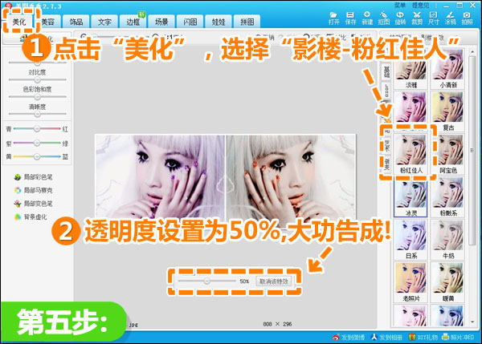This screenshot has width=482, height=344.
Task: Click the 拍照 (Camera) icon
Action: coord(467,18)
